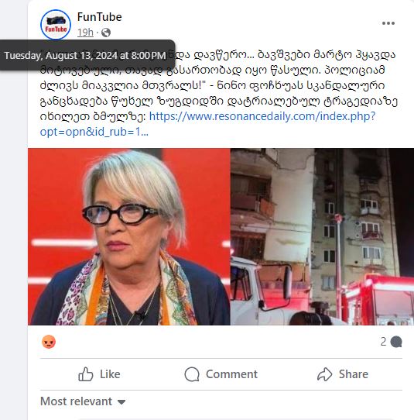Open the 19h post timestamp
This screenshot has width=414, height=420.
point(85,33)
